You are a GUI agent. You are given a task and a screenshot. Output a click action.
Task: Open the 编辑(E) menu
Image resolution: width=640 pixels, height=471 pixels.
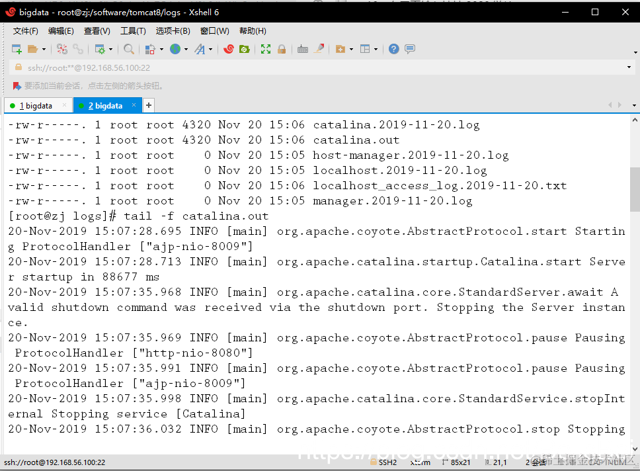point(61,31)
